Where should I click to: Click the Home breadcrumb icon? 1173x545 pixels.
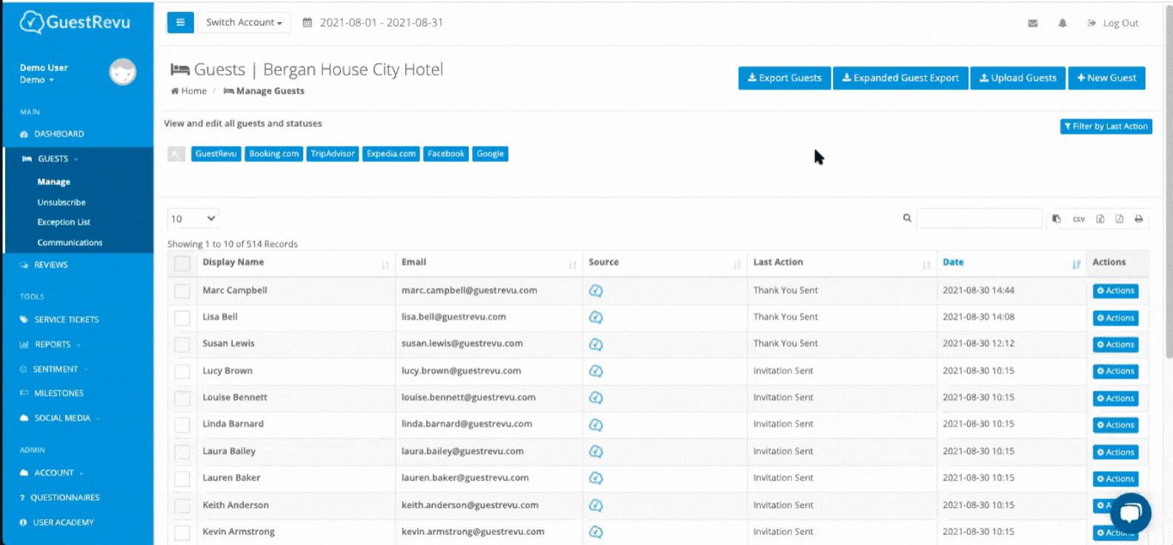click(175, 91)
